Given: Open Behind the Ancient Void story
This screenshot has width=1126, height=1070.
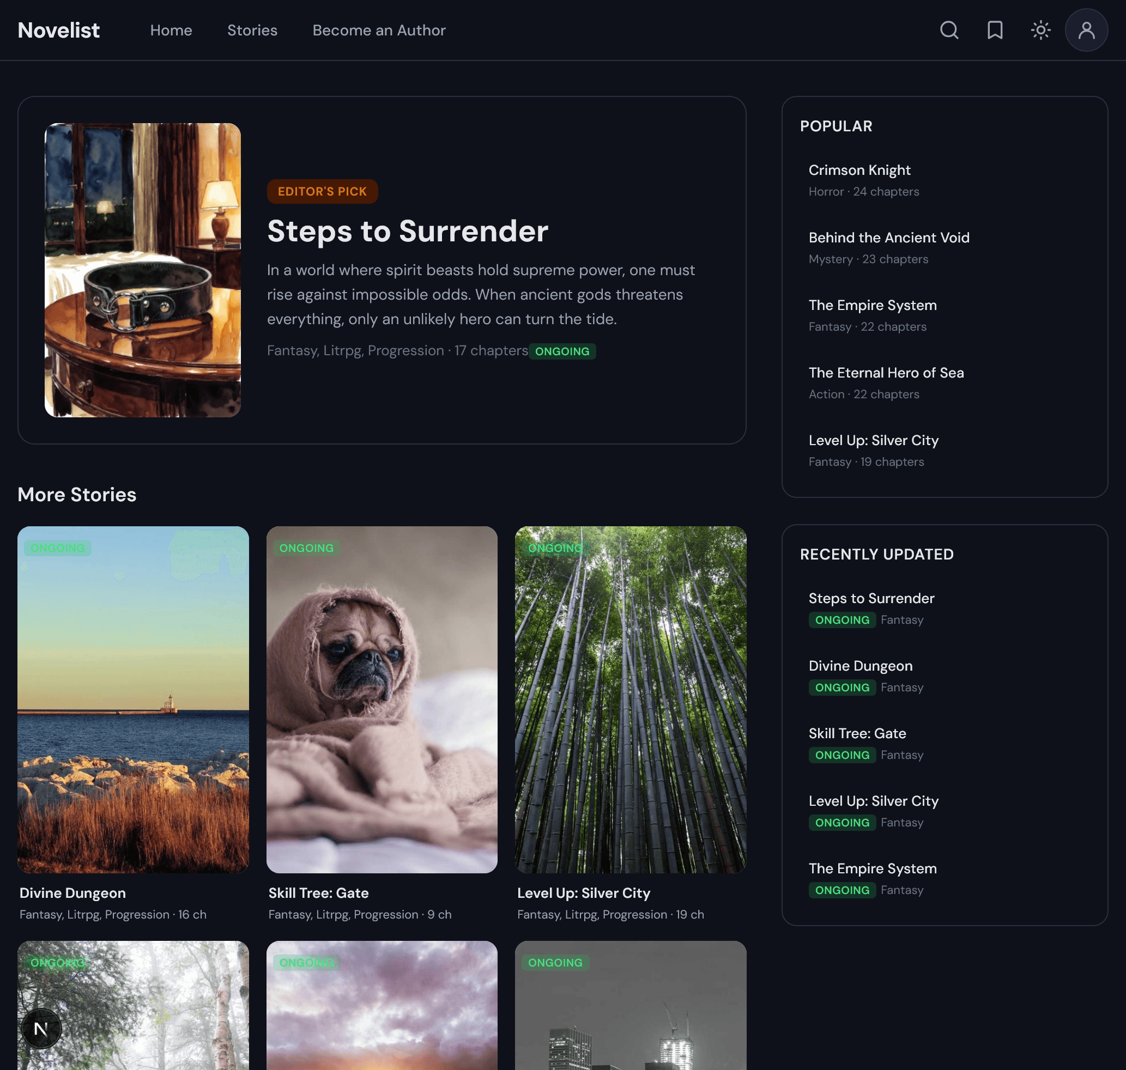Looking at the screenshot, I should tap(888, 238).
